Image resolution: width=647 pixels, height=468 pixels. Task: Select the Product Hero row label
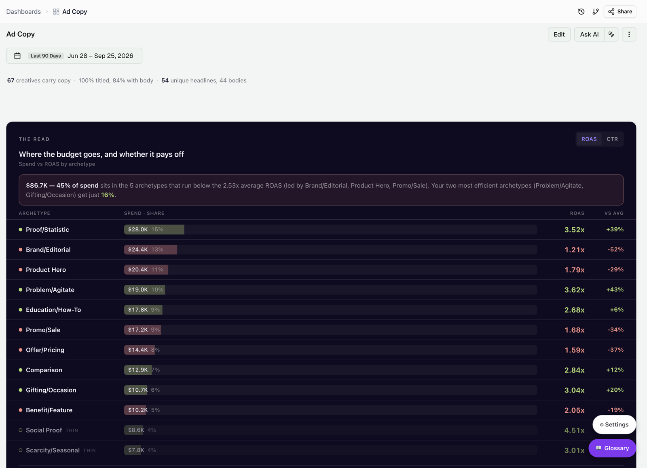pyautogui.click(x=46, y=270)
